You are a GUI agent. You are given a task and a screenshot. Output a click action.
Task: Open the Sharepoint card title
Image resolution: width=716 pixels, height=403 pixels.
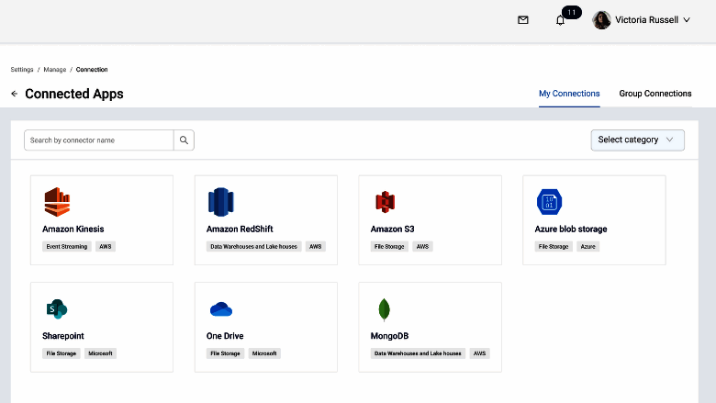click(63, 336)
